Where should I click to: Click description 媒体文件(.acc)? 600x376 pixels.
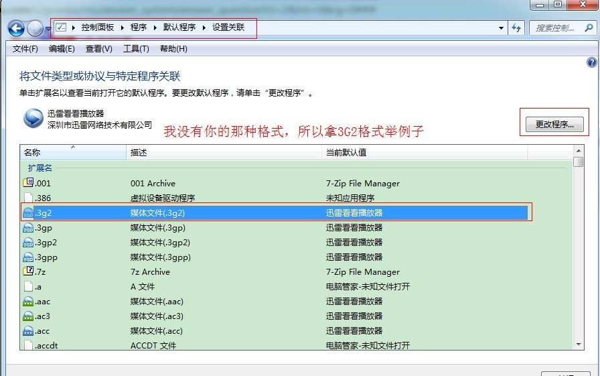tap(157, 331)
